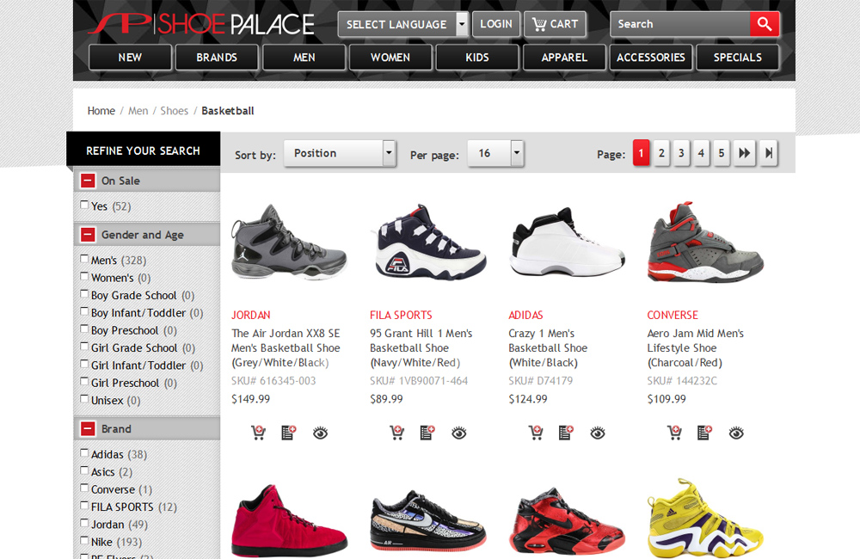Open the white Adidas Crazy 1 image
This screenshot has height=559, width=860.
pos(567,242)
